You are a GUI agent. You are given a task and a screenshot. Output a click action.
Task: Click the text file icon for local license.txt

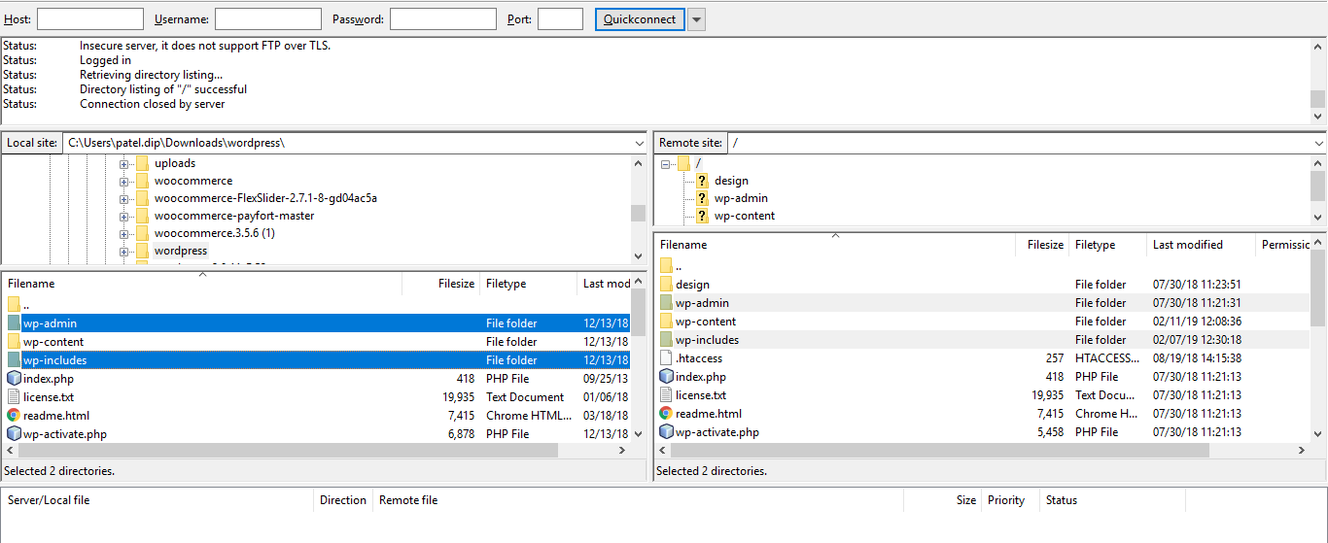(14, 396)
